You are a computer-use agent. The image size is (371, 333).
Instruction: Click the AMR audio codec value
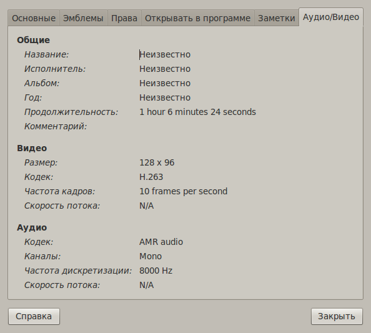[161, 242]
